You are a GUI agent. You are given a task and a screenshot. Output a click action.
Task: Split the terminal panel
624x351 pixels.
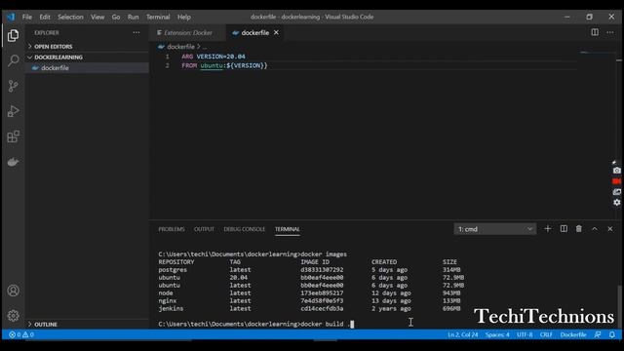(x=564, y=229)
